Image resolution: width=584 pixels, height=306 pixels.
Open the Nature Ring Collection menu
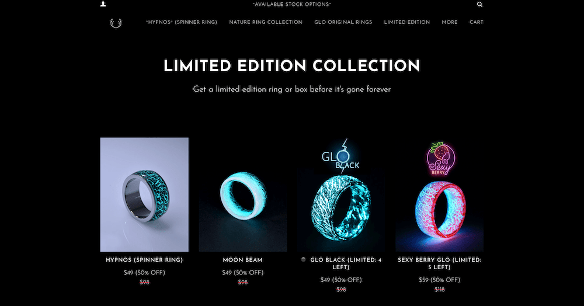click(266, 22)
